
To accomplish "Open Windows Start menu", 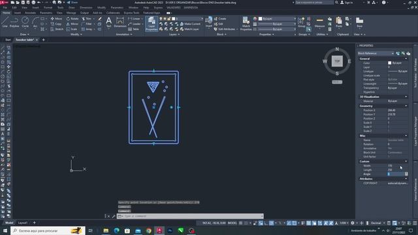I will click(x=5, y=230).
